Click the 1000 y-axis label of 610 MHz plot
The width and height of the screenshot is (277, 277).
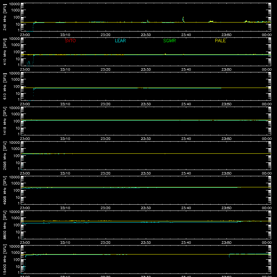[x=16, y=80]
